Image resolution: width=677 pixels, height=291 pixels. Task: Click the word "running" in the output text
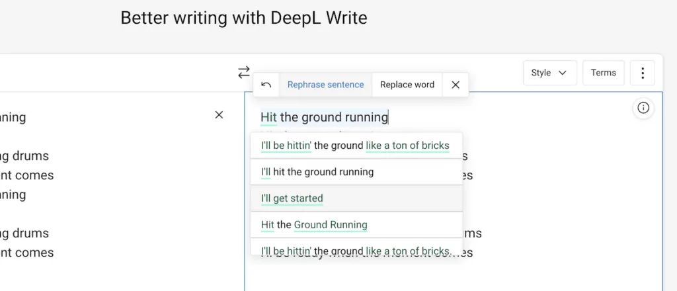[x=366, y=118]
